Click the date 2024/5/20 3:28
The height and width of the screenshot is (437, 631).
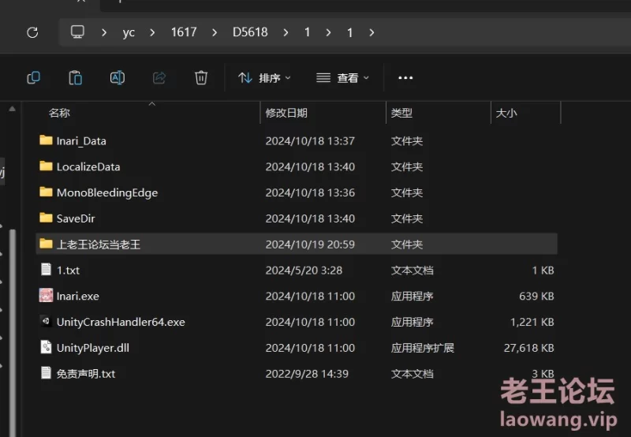click(304, 270)
